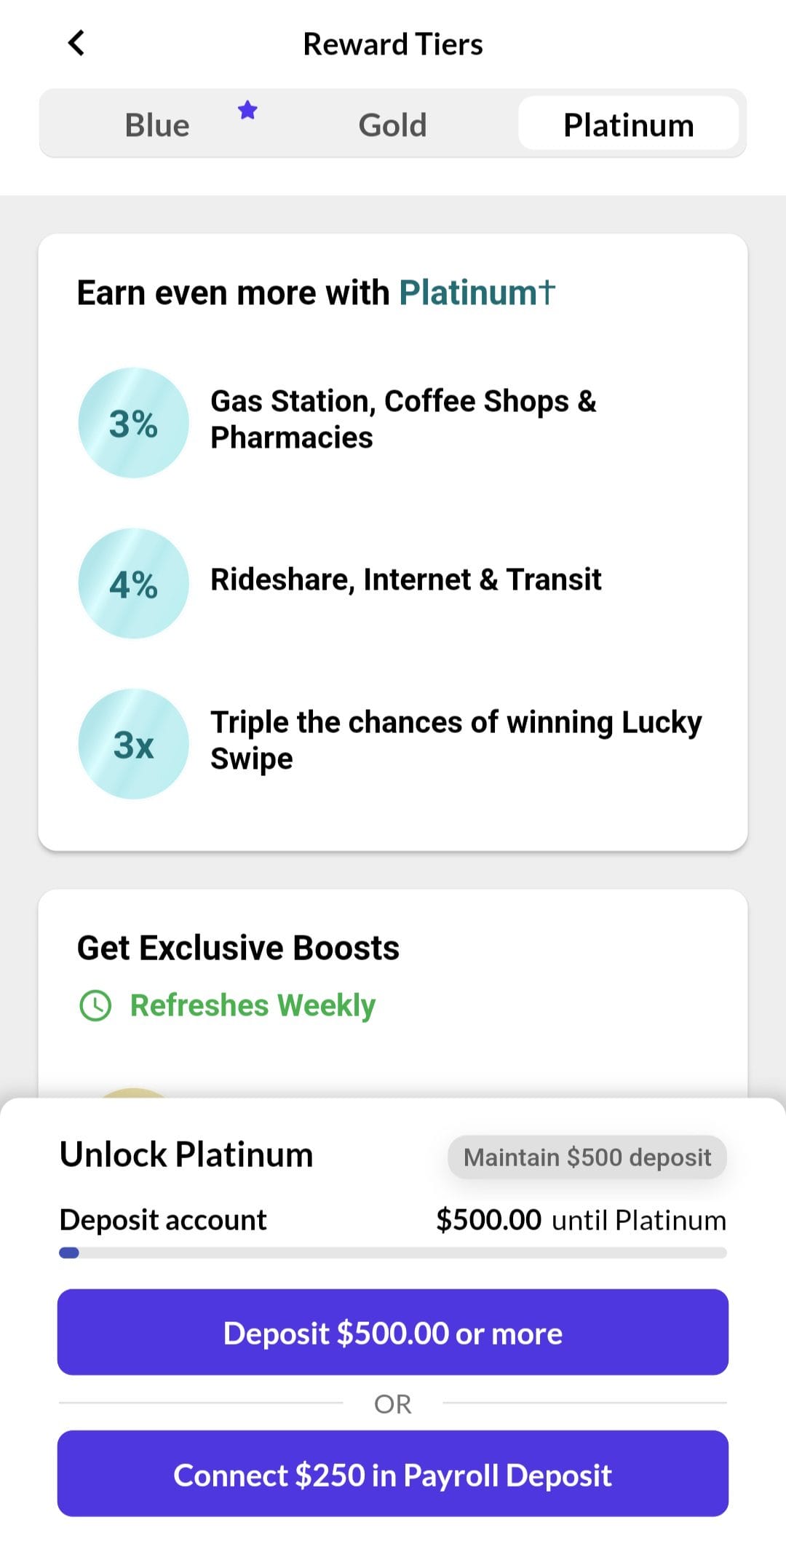Image resolution: width=786 pixels, height=1552 pixels.
Task: Tap the 4% cashback badge
Action: click(x=133, y=584)
